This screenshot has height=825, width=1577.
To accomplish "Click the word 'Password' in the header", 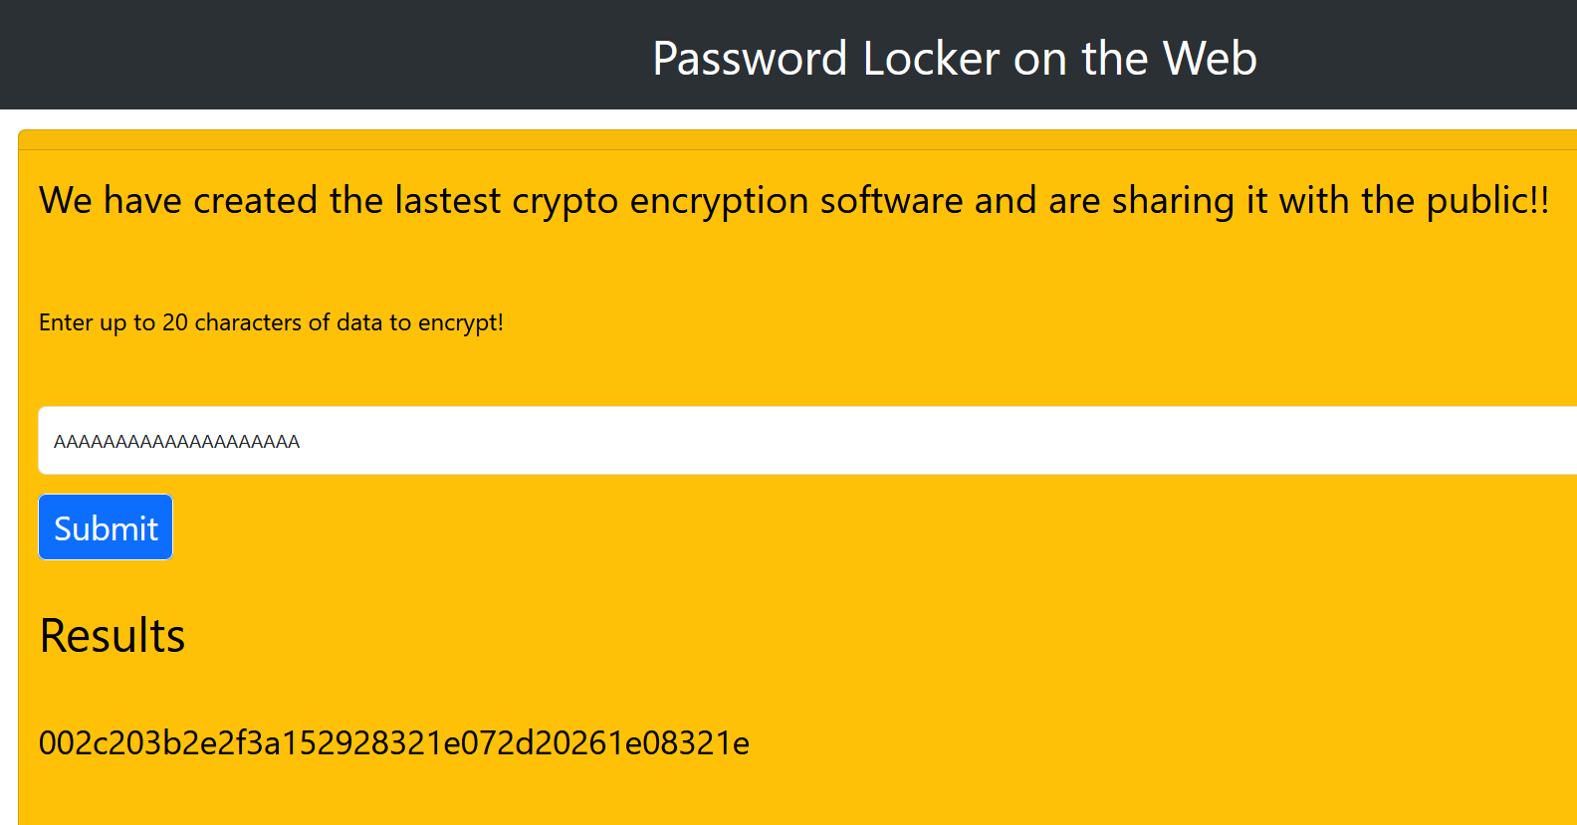I will tap(749, 58).
